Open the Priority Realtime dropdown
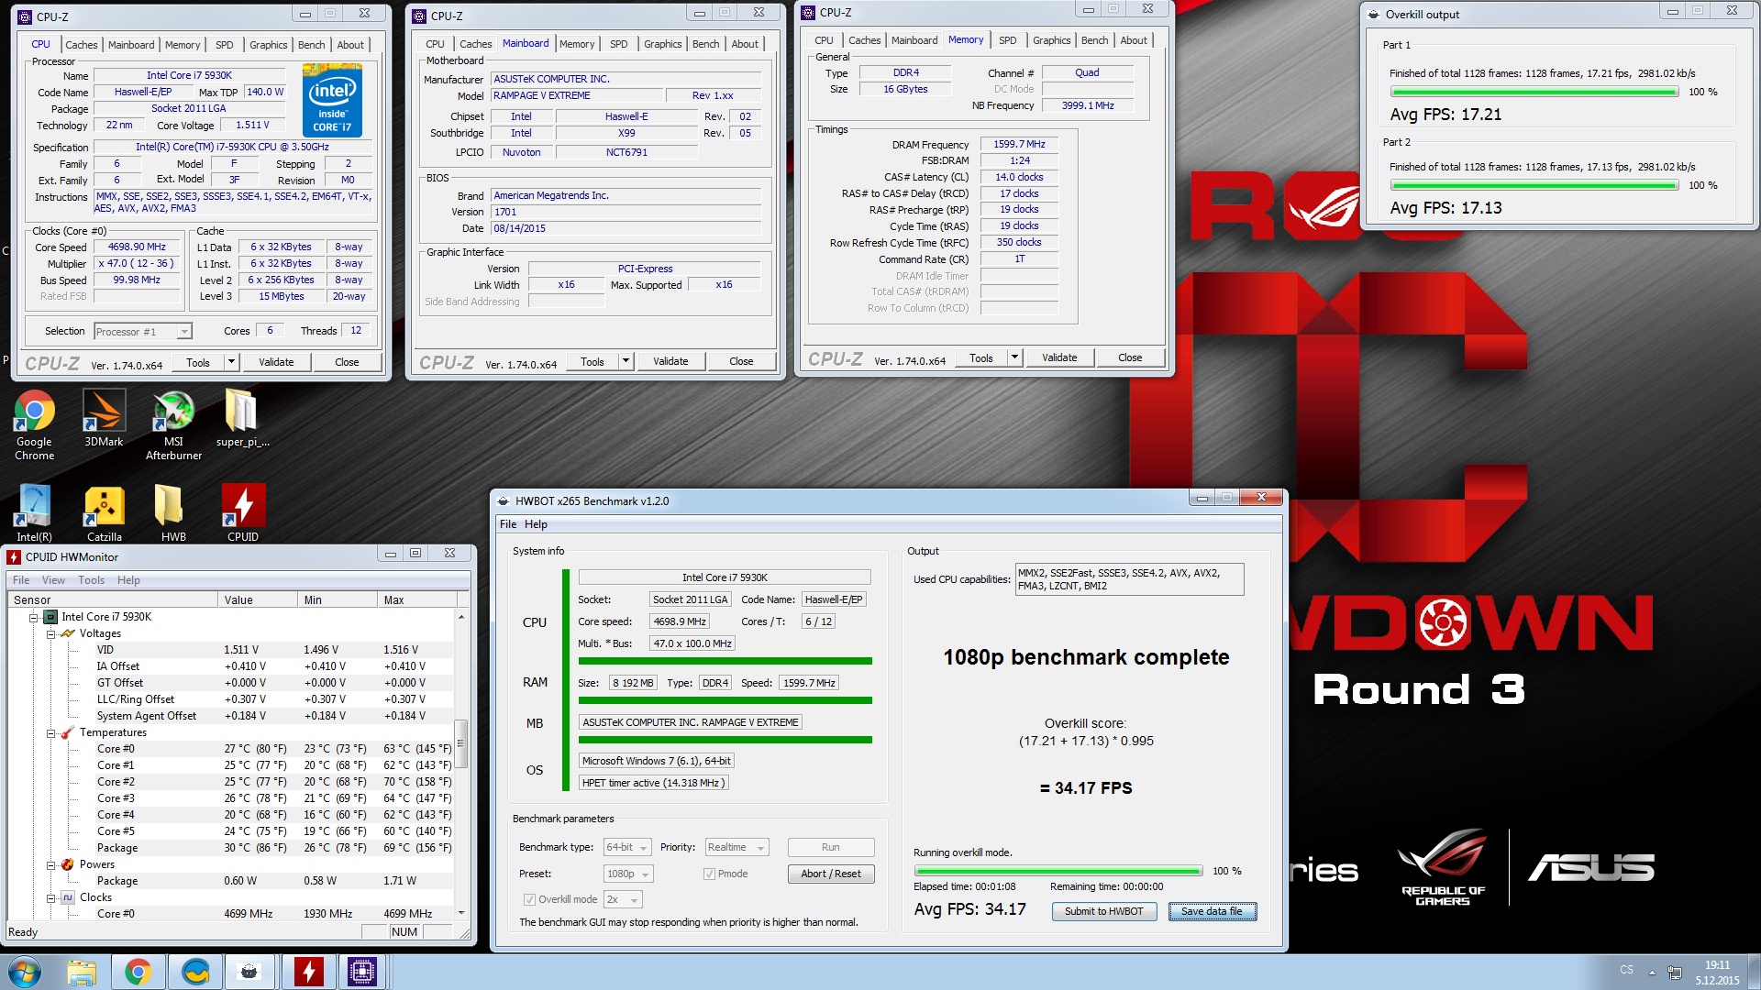Screen dimensions: 1761x990 pos(736,848)
